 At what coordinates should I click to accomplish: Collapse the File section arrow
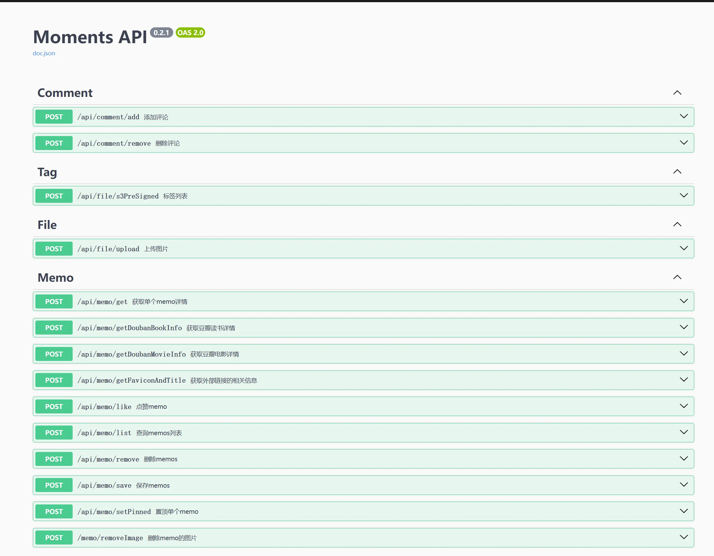coord(677,224)
